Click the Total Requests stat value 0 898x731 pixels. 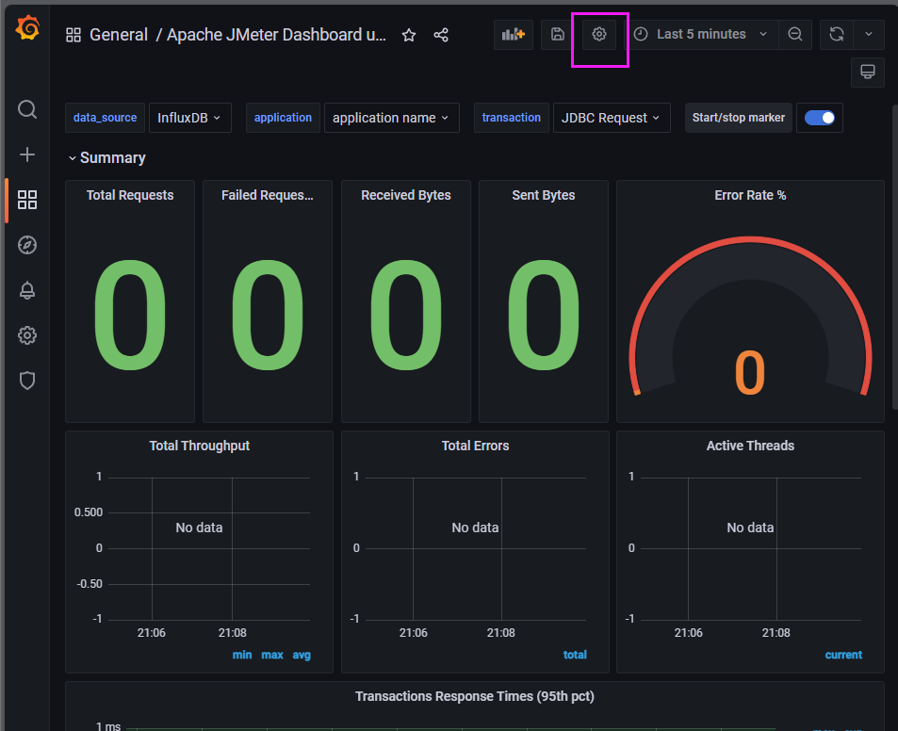pyautogui.click(x=130, y=315)
